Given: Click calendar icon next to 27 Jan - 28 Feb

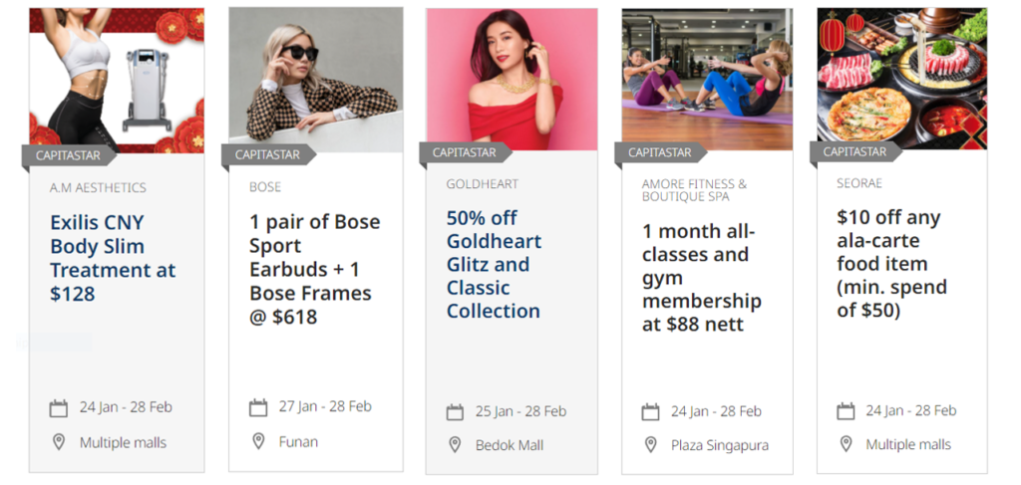Looking at the screenshot, I should [258, 407].
